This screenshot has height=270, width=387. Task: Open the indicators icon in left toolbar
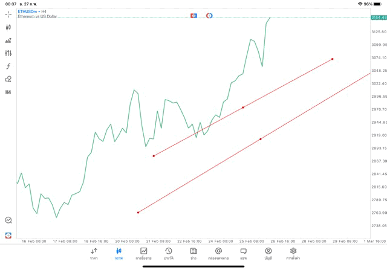[8, 40]
